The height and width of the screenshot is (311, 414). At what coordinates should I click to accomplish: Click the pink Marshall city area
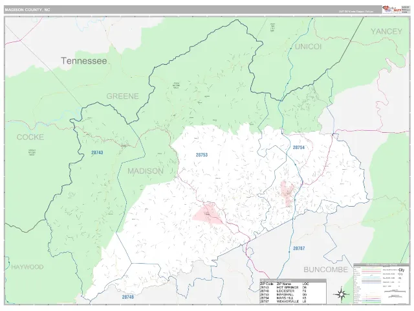tap(208, 213)
